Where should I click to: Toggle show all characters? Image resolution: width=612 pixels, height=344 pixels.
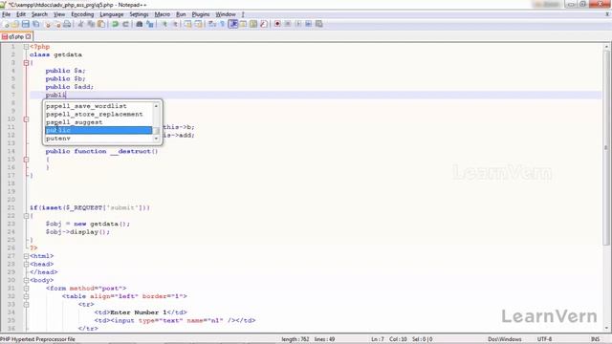(x=223, y=24)
